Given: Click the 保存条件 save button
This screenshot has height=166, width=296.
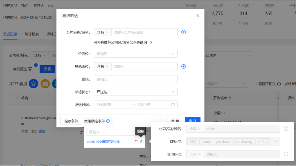Looking at the screenshot, I should click(71, 120).
